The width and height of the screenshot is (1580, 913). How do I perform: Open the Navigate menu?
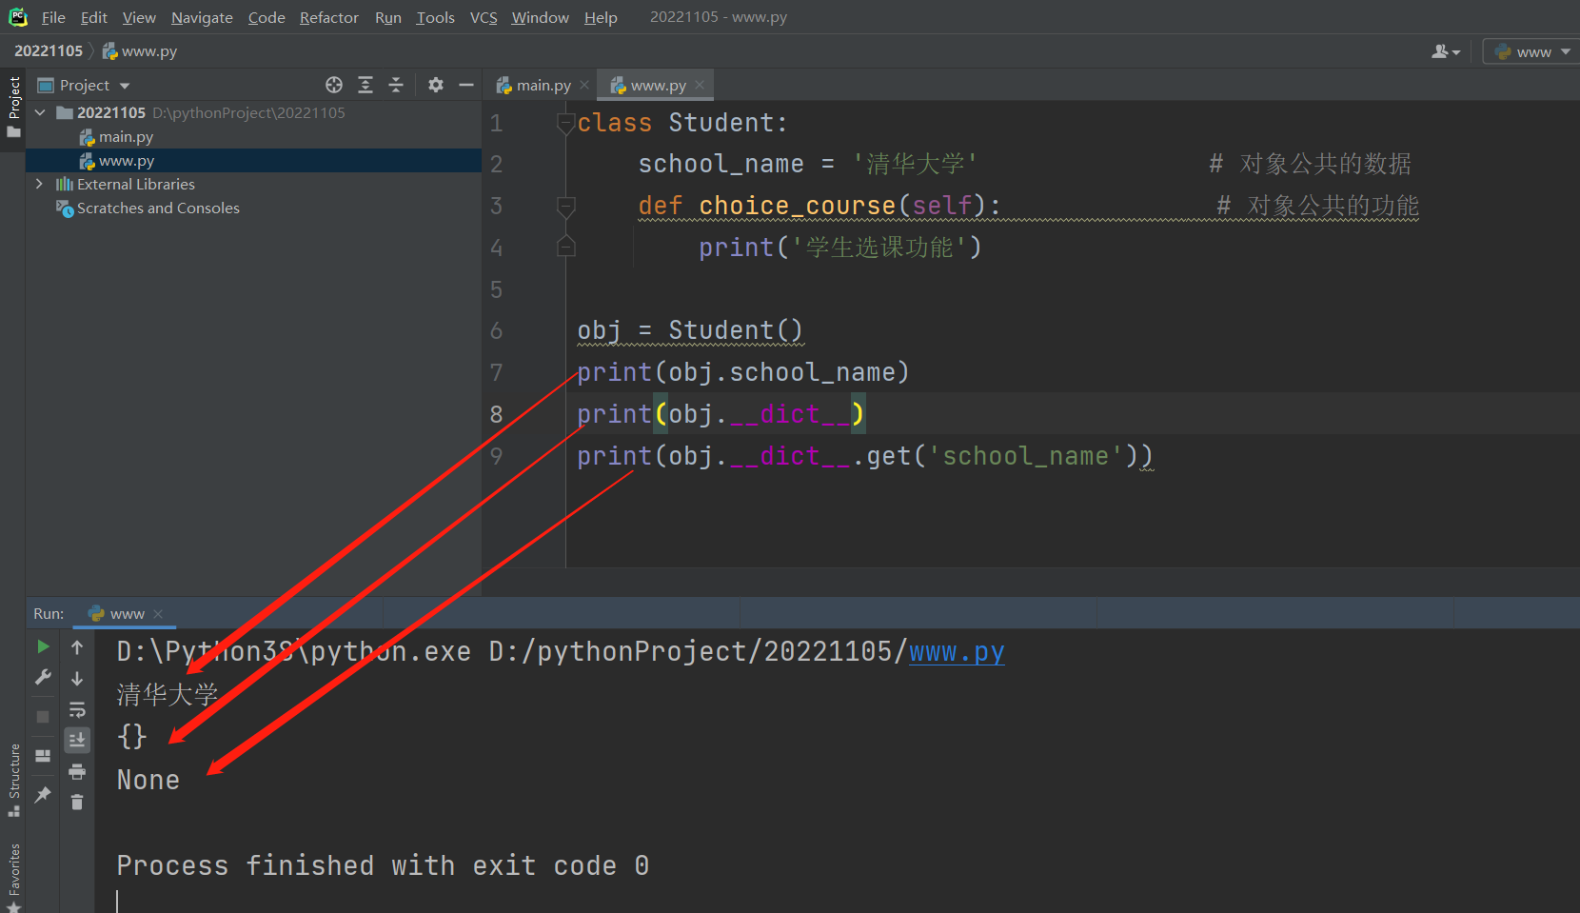pos(202,17)
